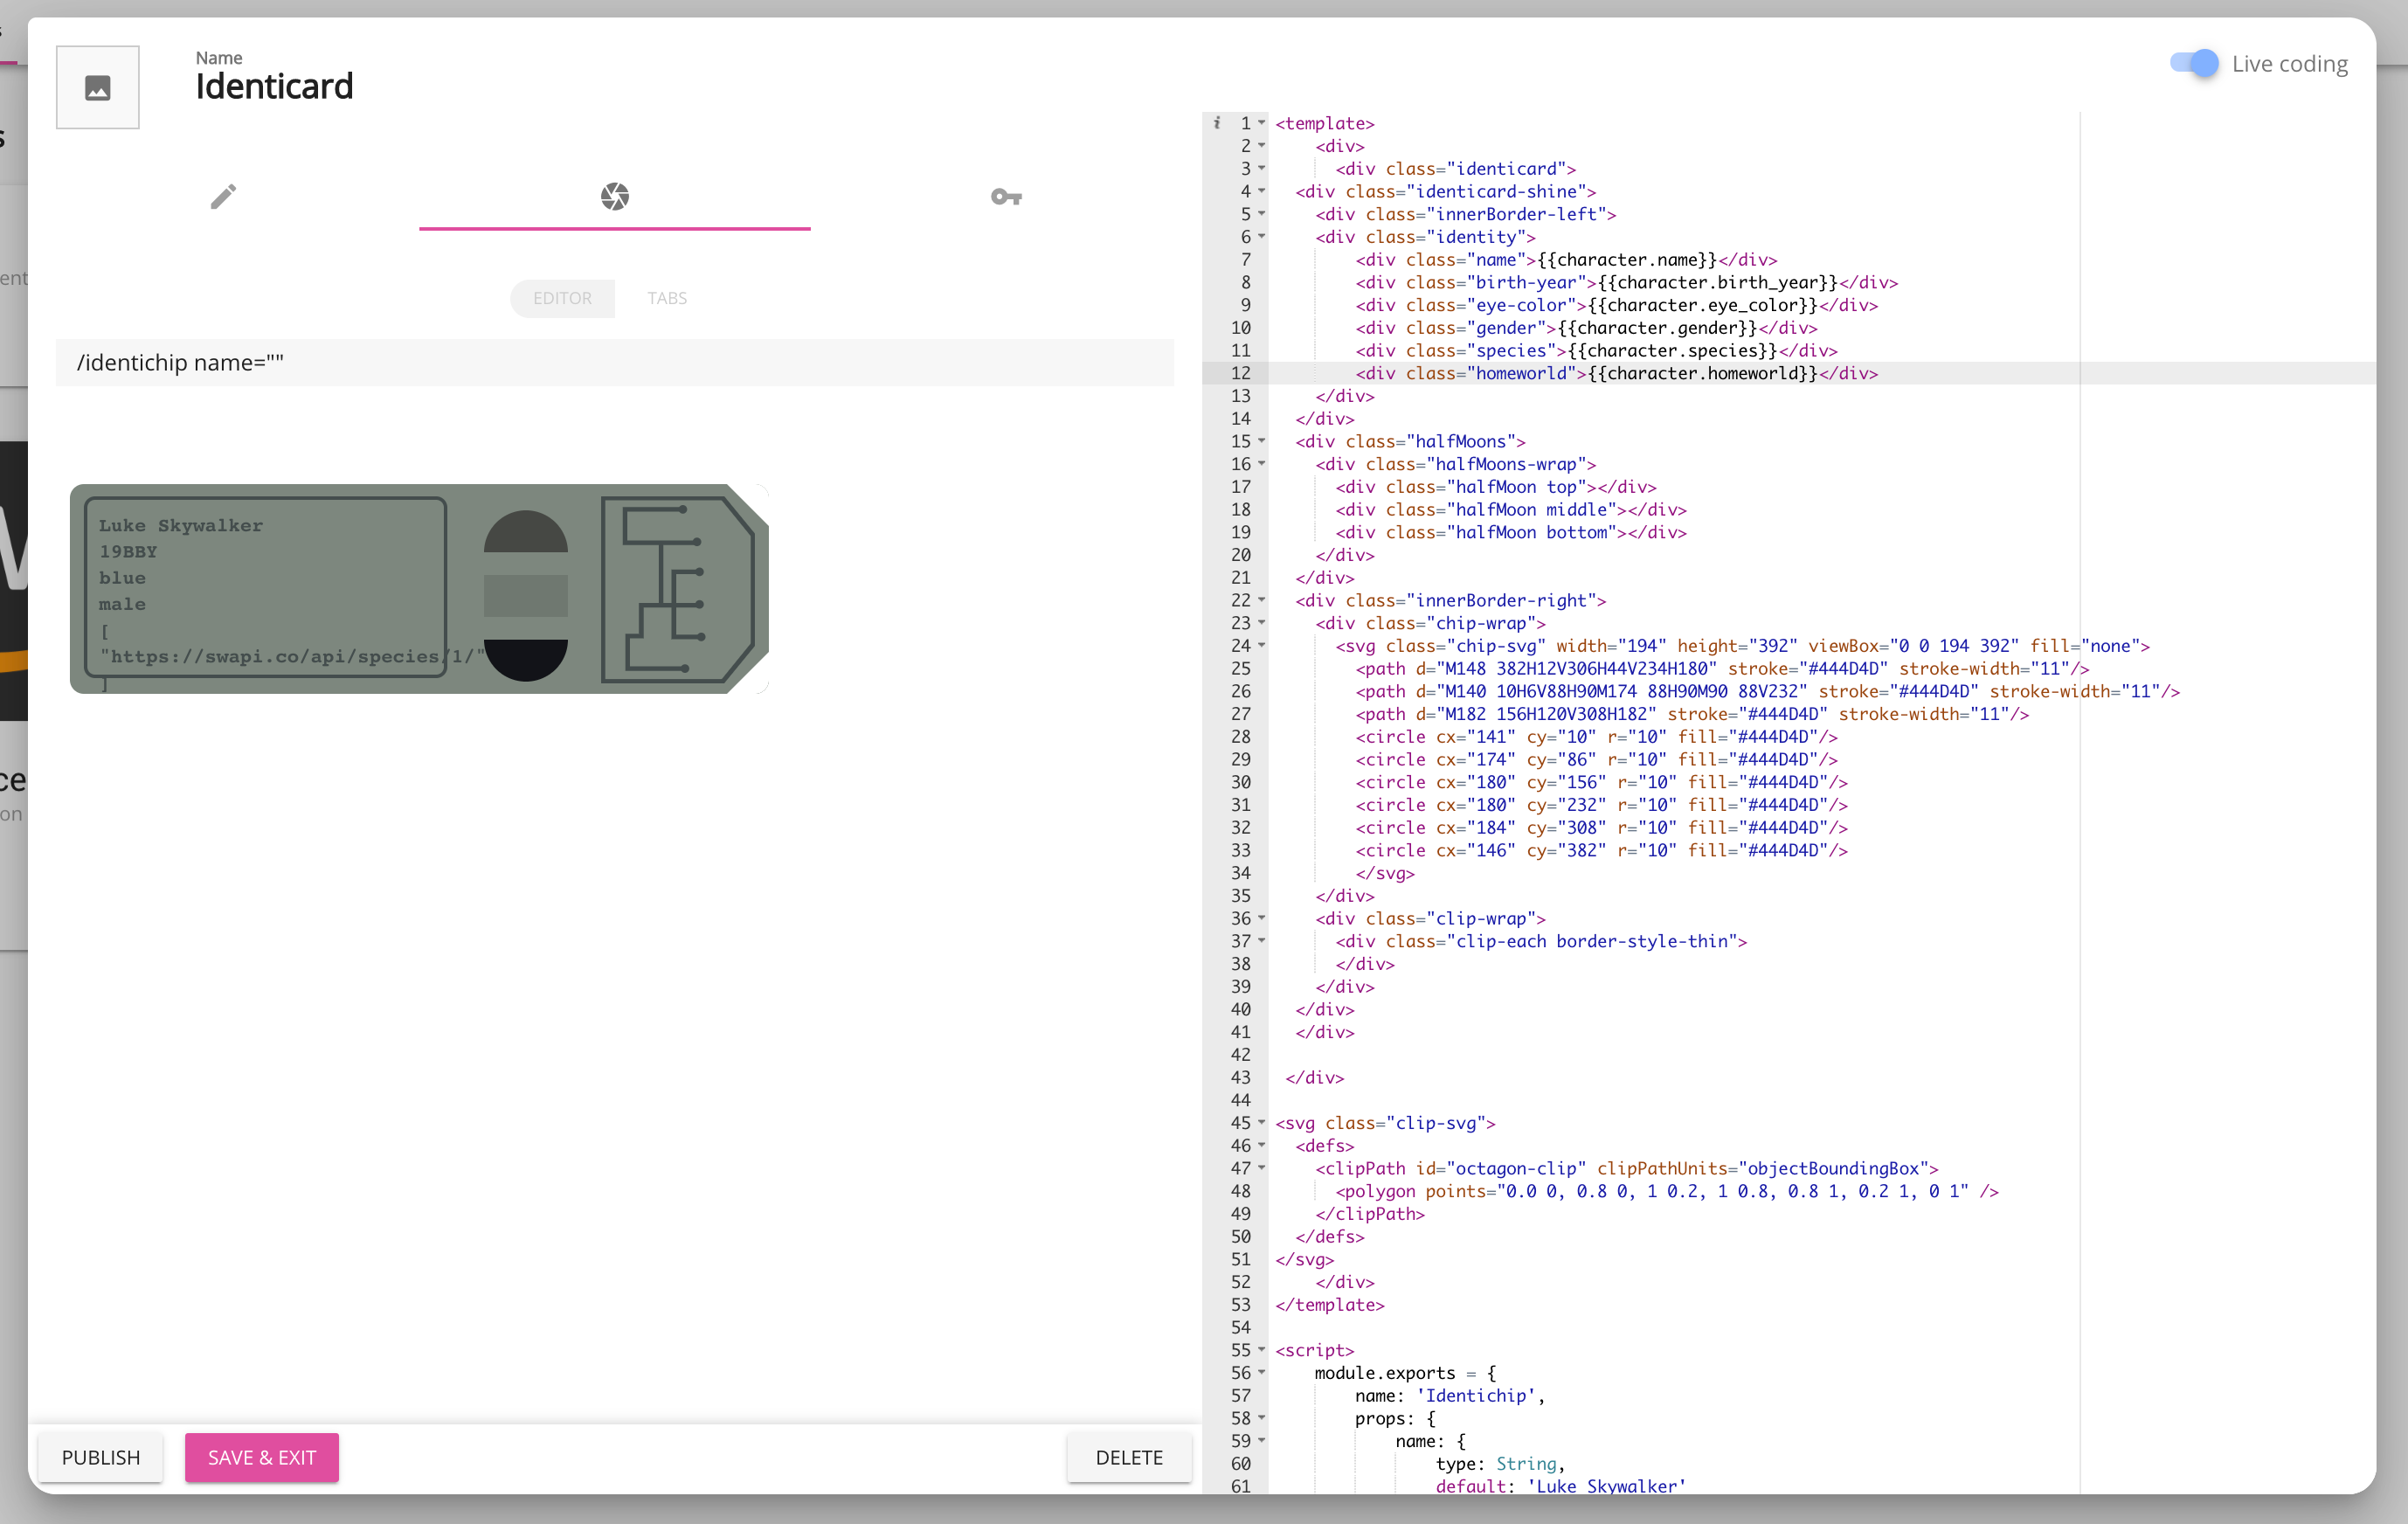Click the polygon points code line
Viewport: 2408px width, 1524px height.
point(1667,1191)
